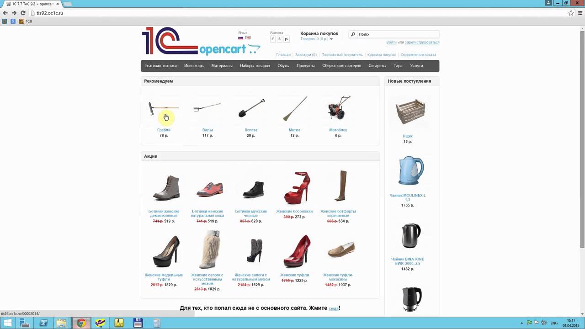Image resolution: width=585 pixels, height=329 pixels.
Task: Launch PowerShell from the taskbar
Action: (x=43, y=323)
